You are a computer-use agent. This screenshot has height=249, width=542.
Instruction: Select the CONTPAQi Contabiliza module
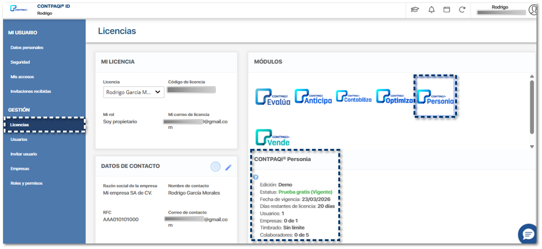(354, 96)
